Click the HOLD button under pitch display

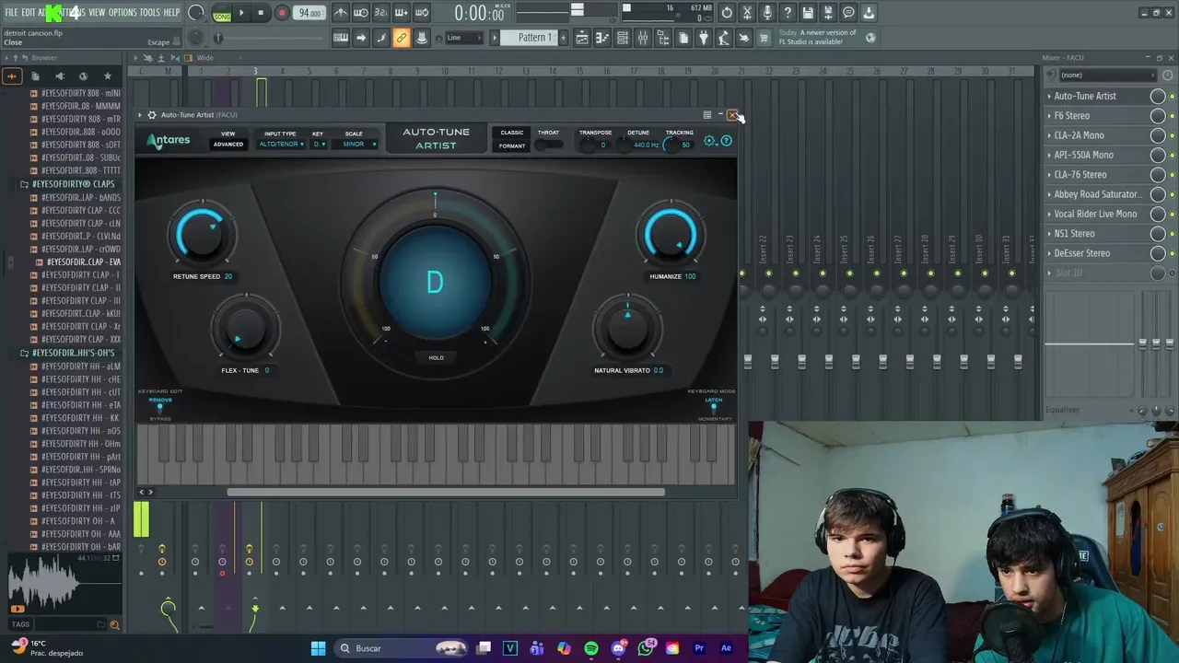pos(436,357)
